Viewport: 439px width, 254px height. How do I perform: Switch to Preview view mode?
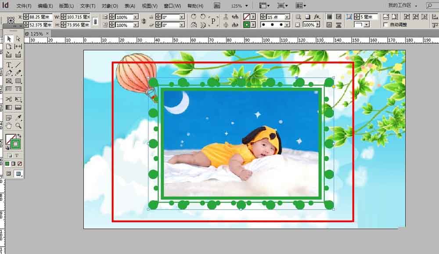pos(18,174)
